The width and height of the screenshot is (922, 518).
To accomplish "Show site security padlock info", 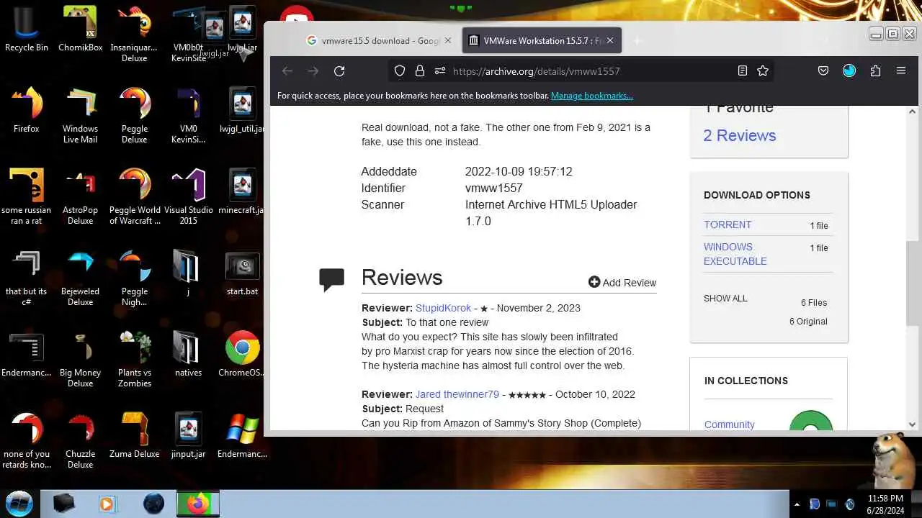I will pyautogui.click(x=419, y=71).
